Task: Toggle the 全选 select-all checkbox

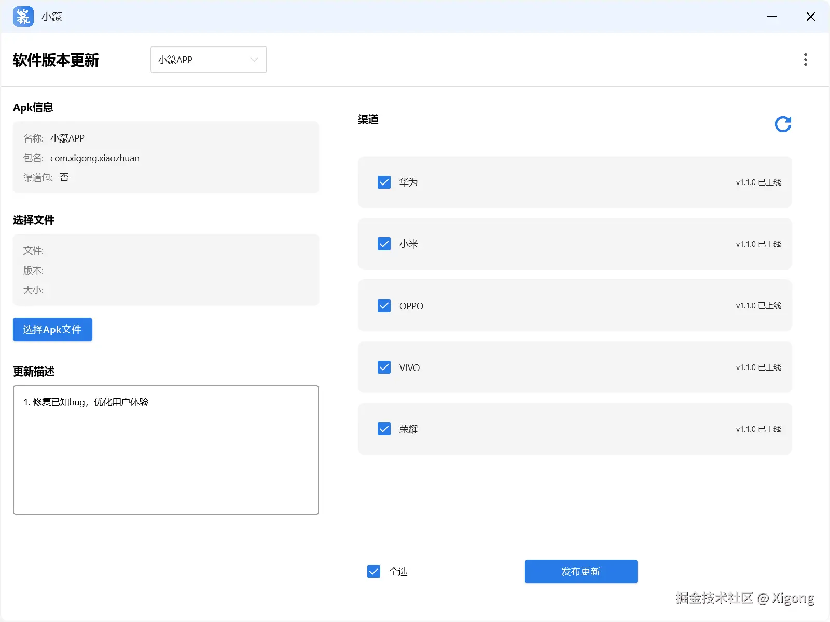Action: (374, 571)
